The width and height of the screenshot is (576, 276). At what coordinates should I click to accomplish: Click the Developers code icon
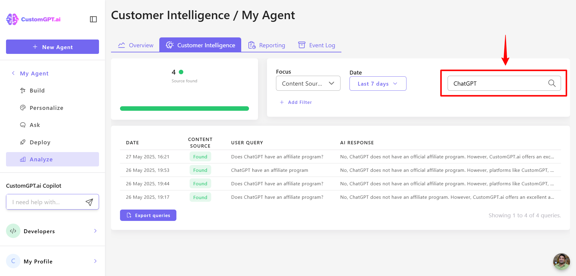[13, 231]
